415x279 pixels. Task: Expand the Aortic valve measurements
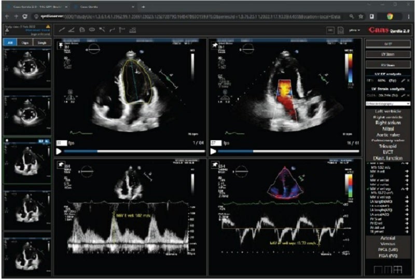[388, 135]
